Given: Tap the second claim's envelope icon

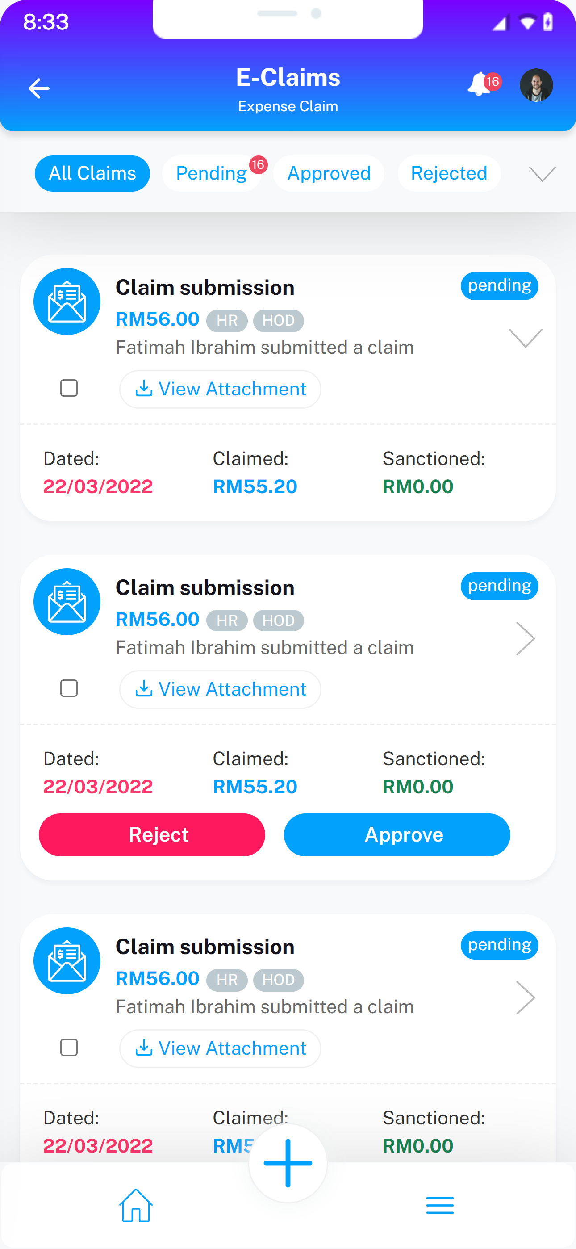Looking at the screenshot, I should pos(67,602).
